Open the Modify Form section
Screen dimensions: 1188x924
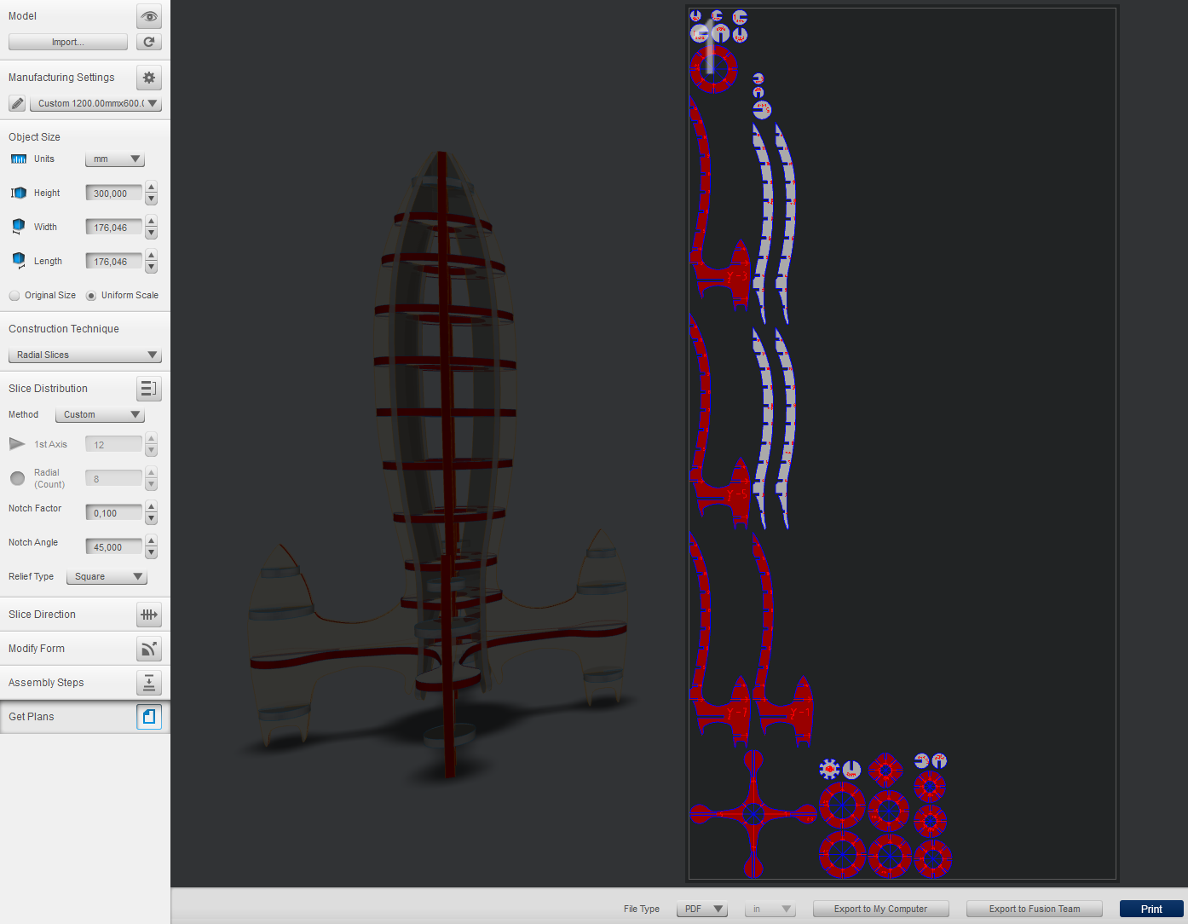[85, 649]
